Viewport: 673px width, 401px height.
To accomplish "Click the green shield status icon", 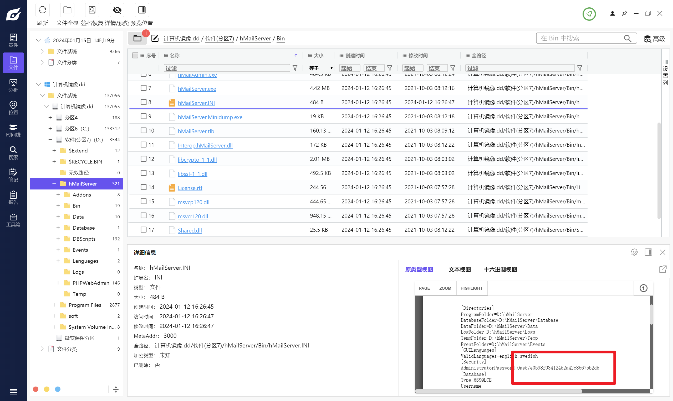I will coord(589,14).
